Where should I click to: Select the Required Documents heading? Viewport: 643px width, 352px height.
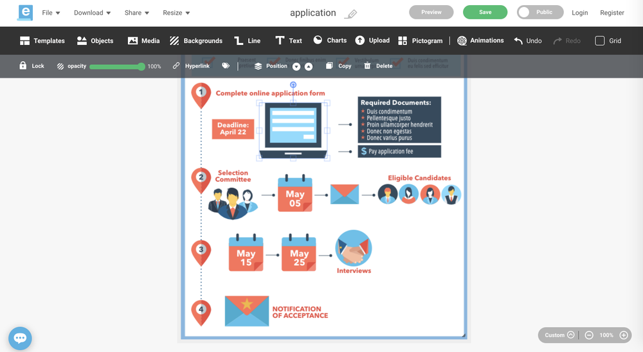coord(395,102)
